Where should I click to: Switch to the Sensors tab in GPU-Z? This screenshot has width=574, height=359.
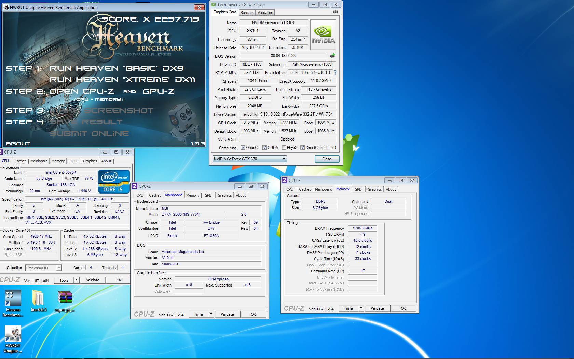[x=247, y=13]
